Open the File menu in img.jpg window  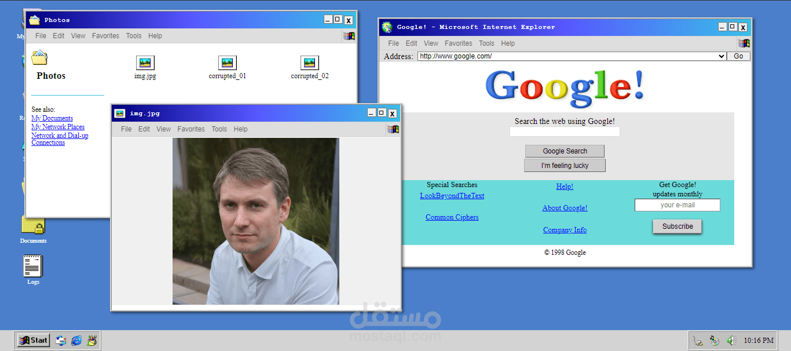pos(126,129)
